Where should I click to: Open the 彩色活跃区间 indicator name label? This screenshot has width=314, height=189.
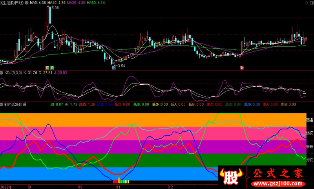pyautogui.click(x=15, y=105)
